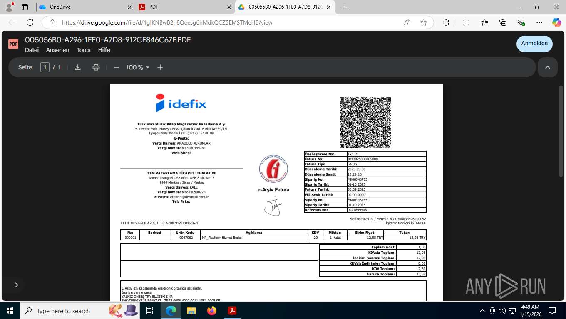Select the invoice number ID12025000005089
The image size is (566, 319).
click(x=362, y=159)
